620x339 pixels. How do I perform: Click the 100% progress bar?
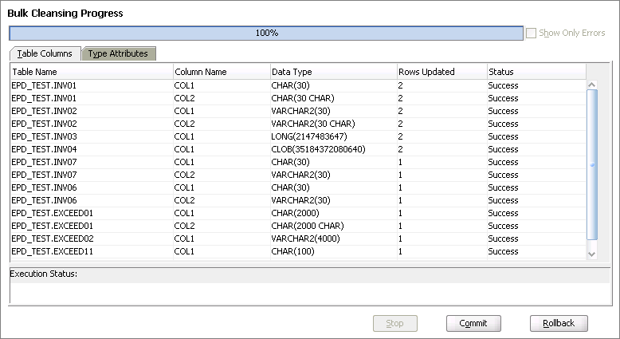point(266,34)
